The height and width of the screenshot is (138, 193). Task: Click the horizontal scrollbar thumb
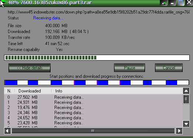(x=93, y=131)
